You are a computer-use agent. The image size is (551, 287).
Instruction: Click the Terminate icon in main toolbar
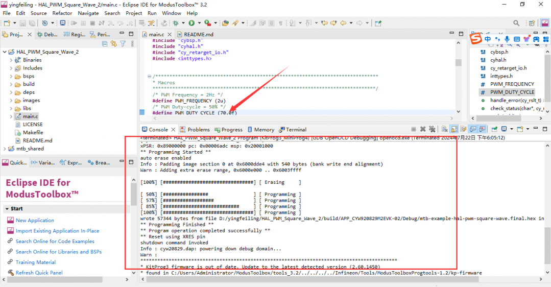[92, 23]
